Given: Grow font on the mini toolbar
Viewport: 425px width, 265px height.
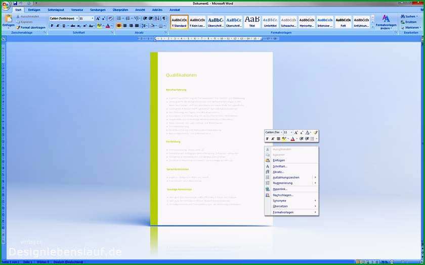Looking at the screenshot, I should point(295,132).
